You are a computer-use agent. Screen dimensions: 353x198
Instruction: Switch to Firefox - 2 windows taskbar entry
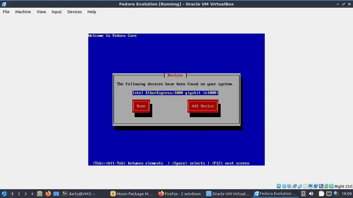[180, 194]
